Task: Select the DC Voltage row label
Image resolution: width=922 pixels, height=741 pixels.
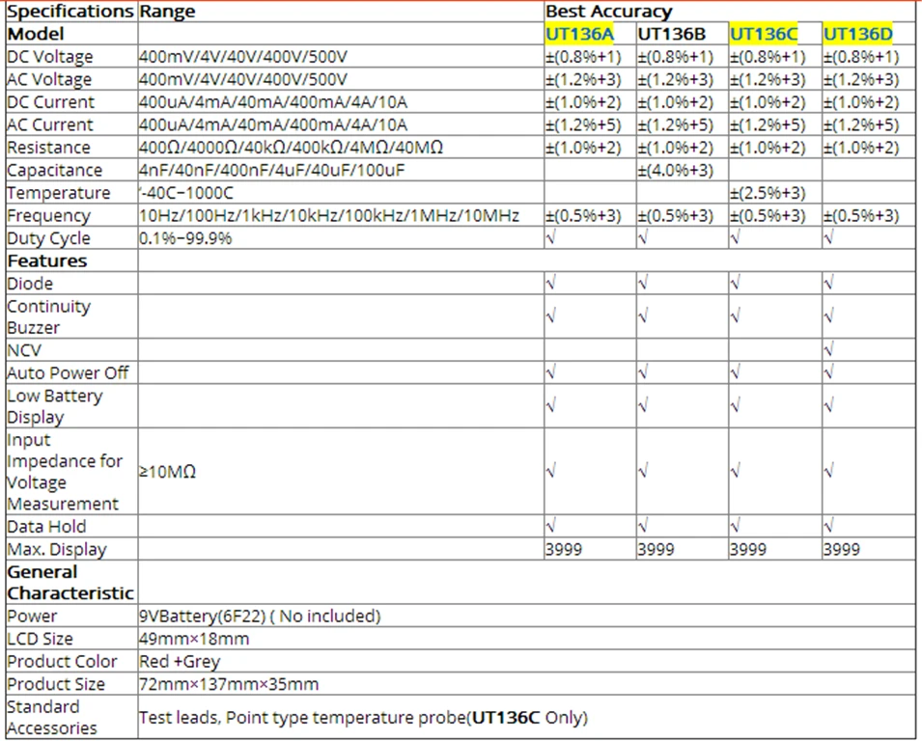Action: point(50,57)
